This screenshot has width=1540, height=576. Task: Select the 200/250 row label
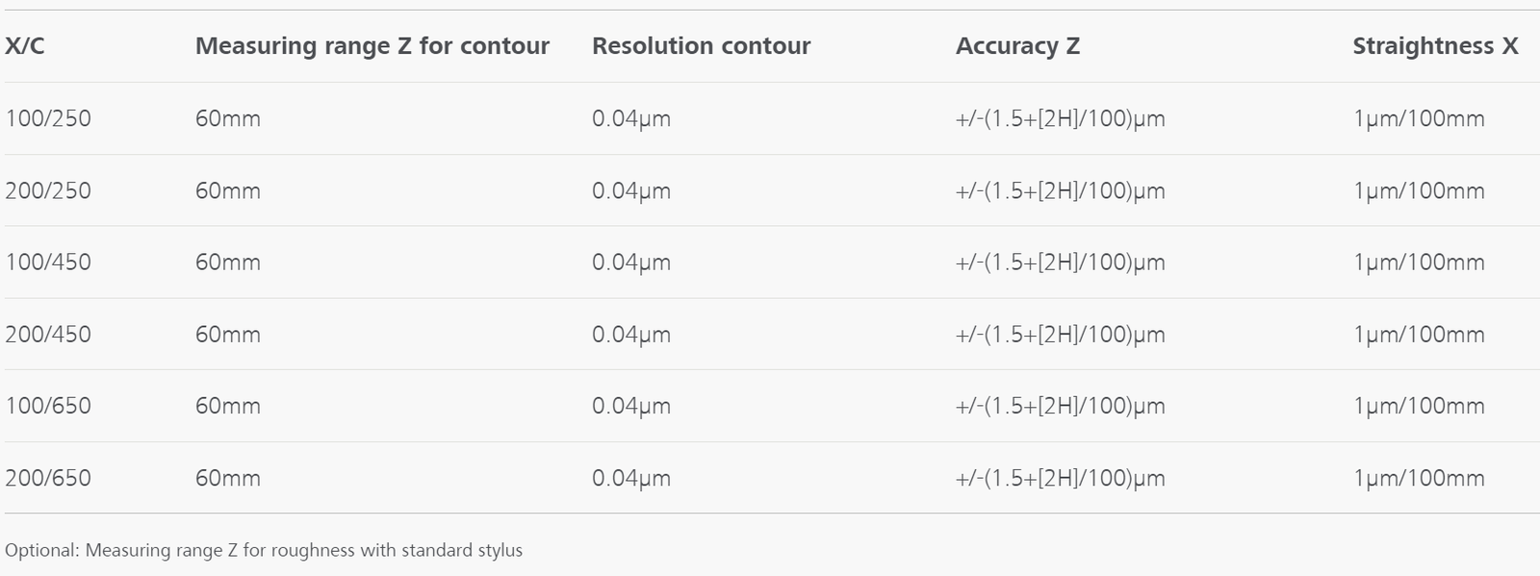click(48, 190)
